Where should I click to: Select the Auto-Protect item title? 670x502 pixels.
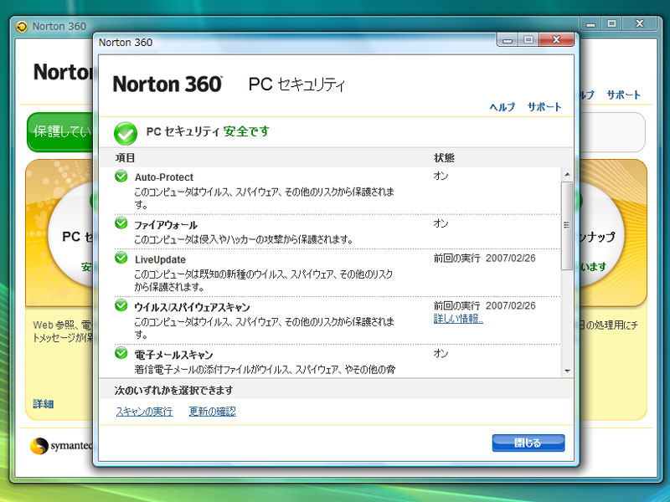(164, 177)
